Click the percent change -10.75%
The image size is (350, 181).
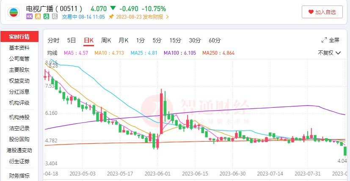pos(154,9)
